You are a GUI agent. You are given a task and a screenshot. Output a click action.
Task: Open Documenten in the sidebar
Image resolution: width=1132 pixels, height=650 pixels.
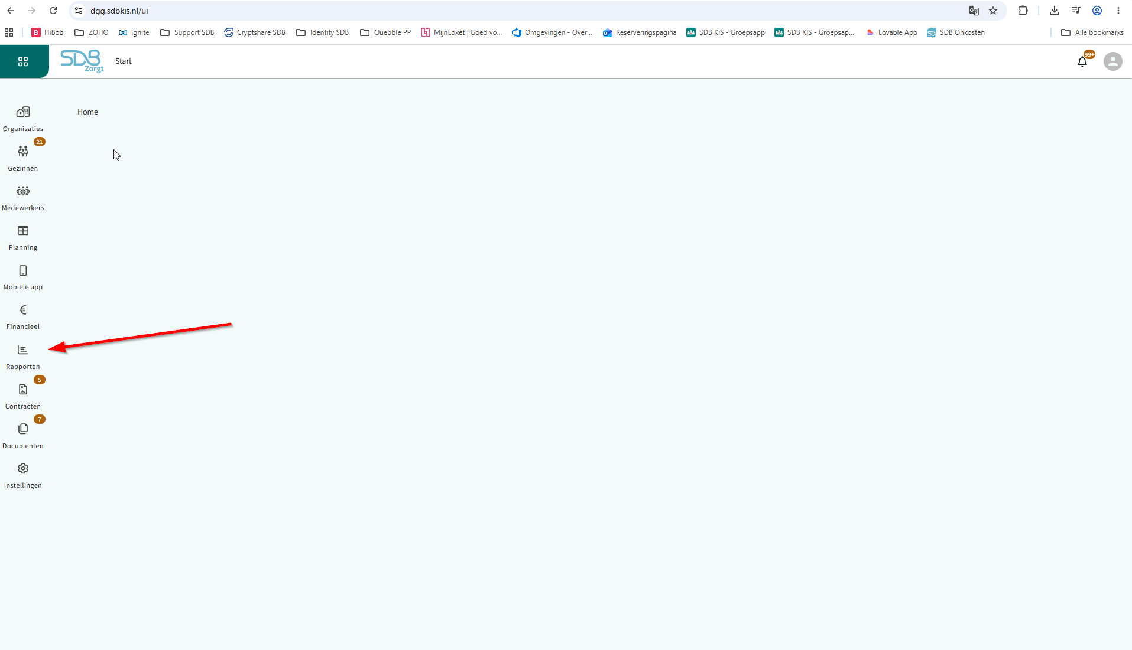click(23, 436)
